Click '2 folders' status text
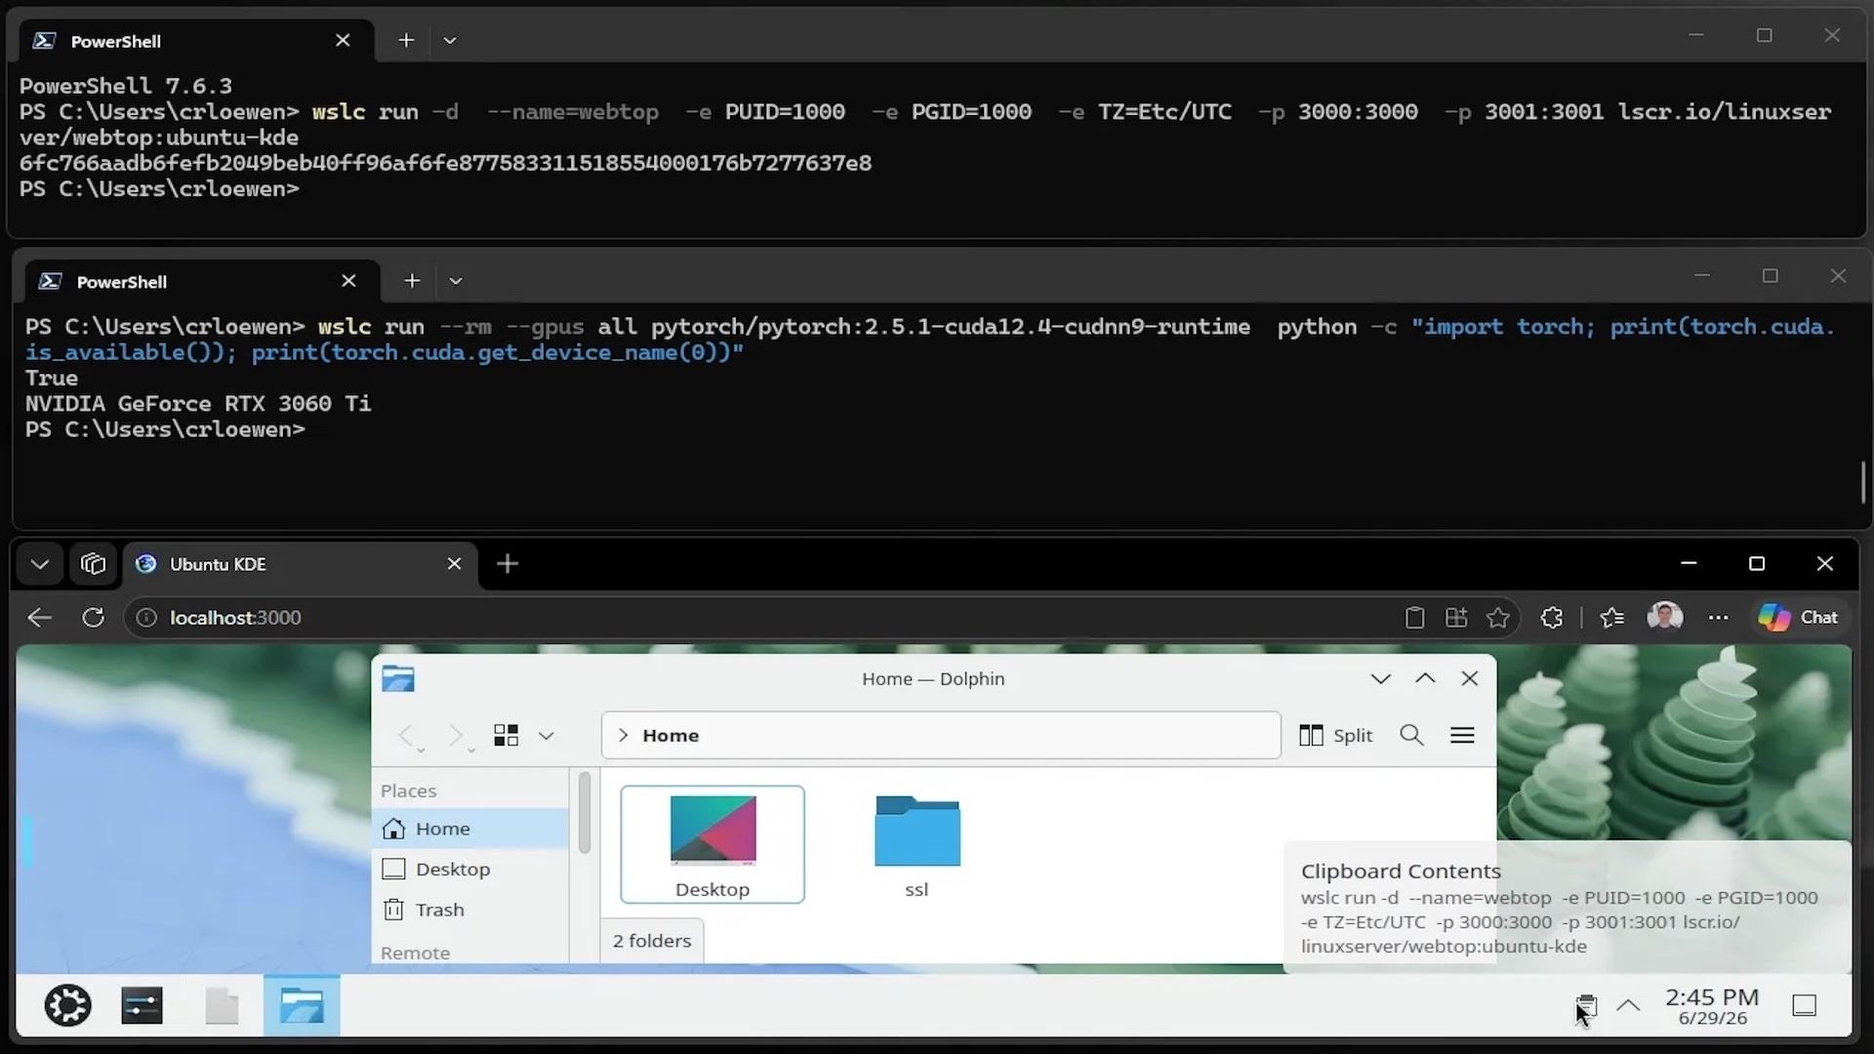The width and height of the screenshot is (1874, 1054). 652,941
